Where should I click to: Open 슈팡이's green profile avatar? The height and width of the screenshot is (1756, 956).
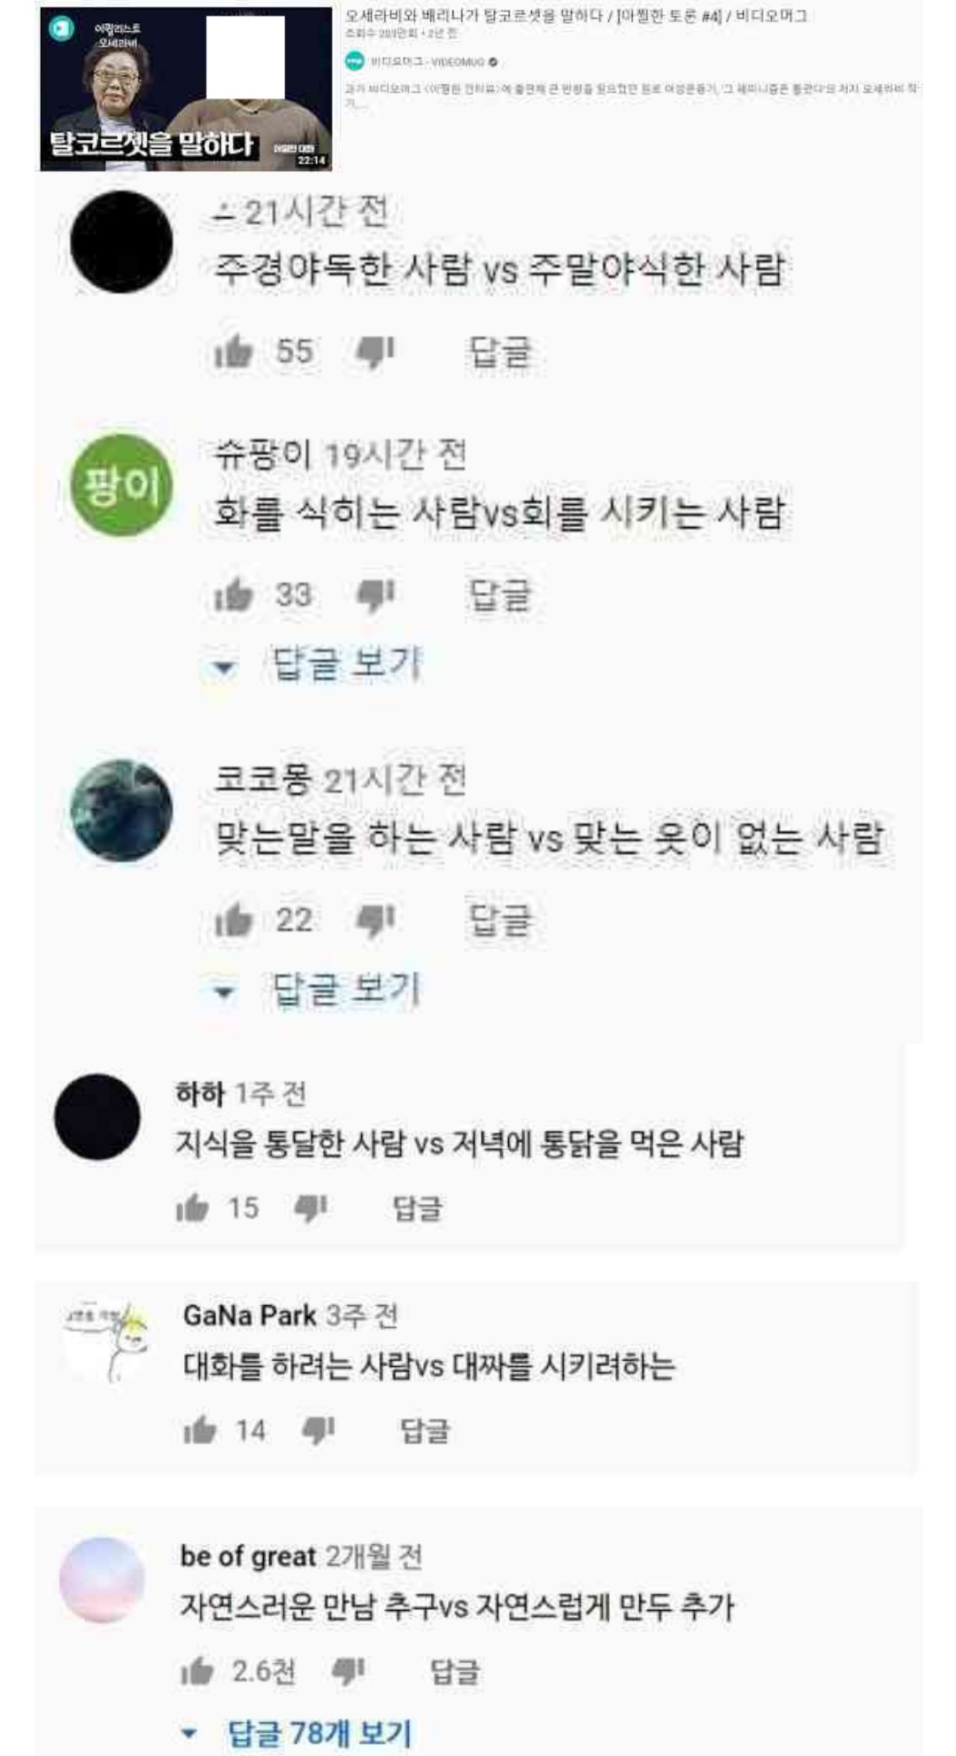pos(121,485)
